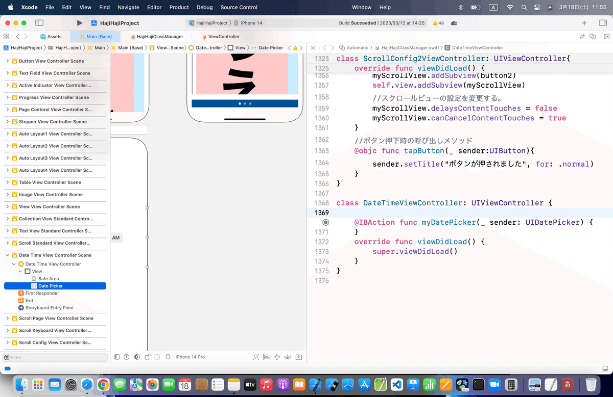Click HajiHajiClassManager.swift in jump bar
The image size is (613, 397).
pyautogui.click(x=407, y=47)
